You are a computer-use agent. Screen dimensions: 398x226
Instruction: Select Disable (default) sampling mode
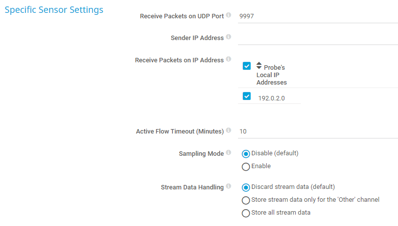(246, 154)
